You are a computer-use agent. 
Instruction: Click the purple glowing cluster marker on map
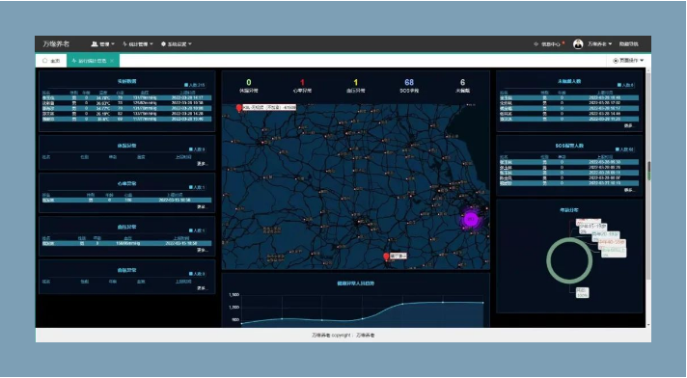click(x=471, y=219)
